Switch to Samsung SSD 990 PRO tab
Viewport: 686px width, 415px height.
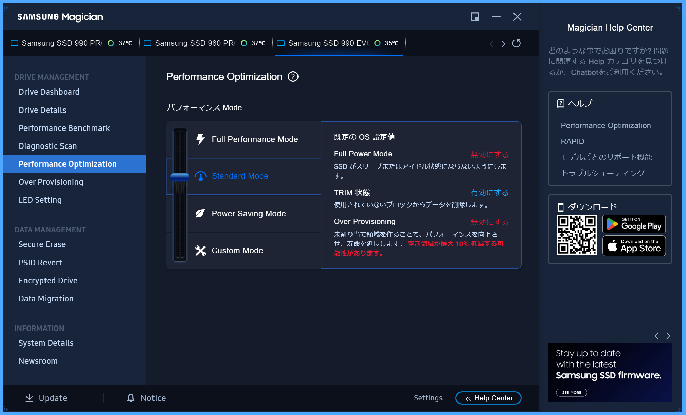(x=71, y=43)
